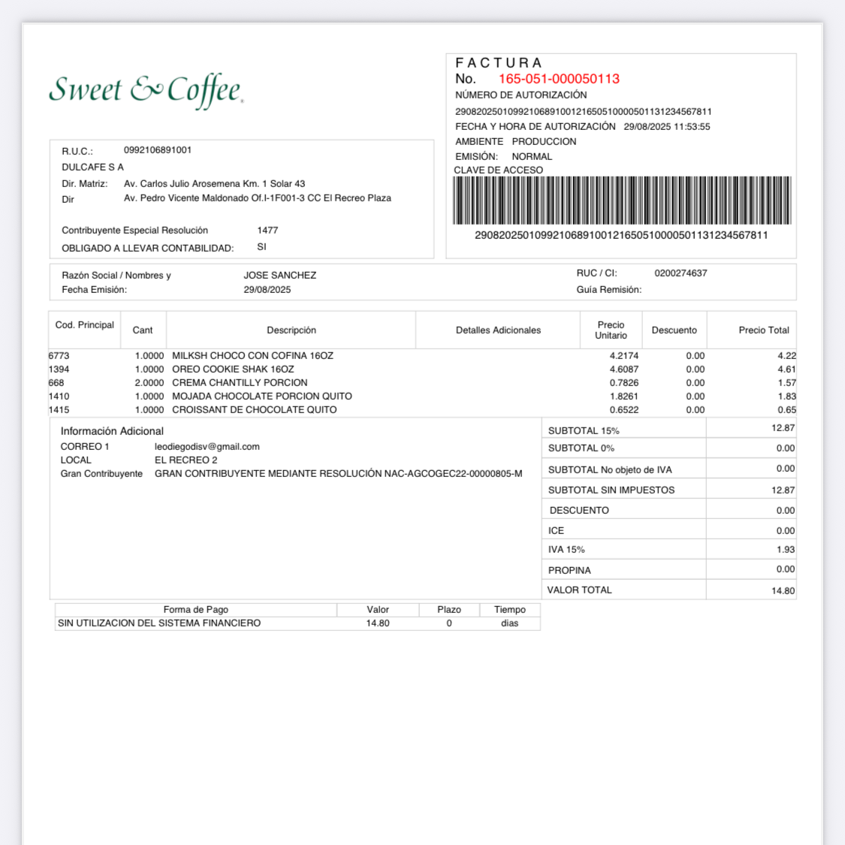
Task: Click the F A C T U R A heading
Action: (499, 63)
